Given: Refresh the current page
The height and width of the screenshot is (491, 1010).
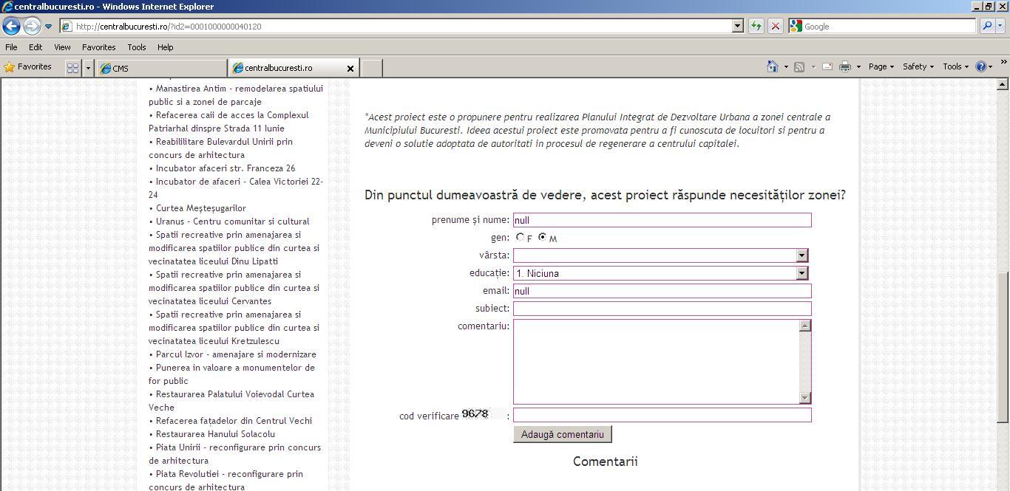Looking at the screenshot, I should 756,27.
